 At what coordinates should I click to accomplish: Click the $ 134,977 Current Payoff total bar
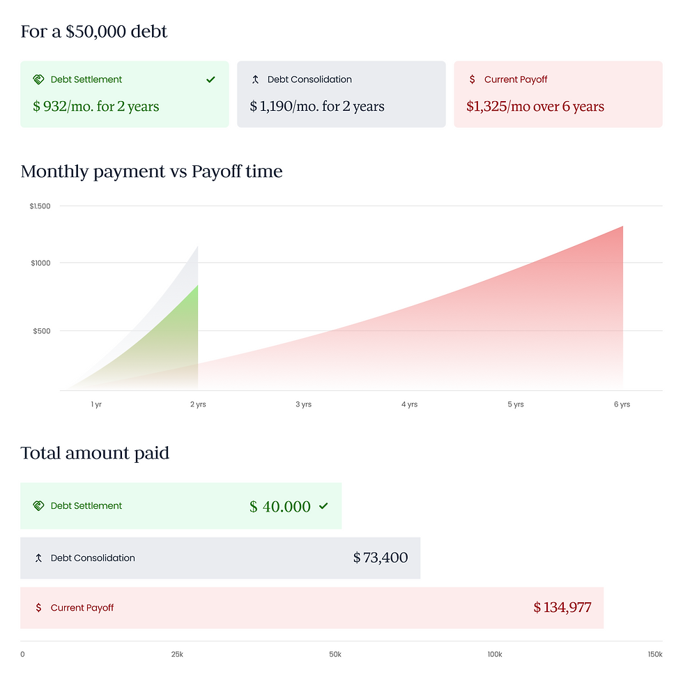[312, 608]
